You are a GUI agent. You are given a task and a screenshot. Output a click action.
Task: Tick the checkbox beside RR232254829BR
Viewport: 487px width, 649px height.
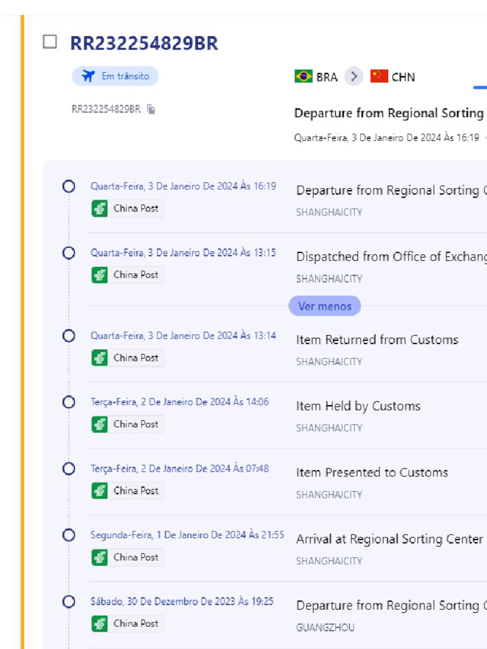(x=49, y=42)
